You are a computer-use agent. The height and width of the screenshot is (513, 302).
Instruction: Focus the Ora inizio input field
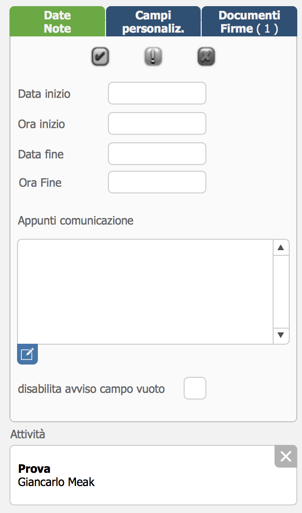[157, 123]
